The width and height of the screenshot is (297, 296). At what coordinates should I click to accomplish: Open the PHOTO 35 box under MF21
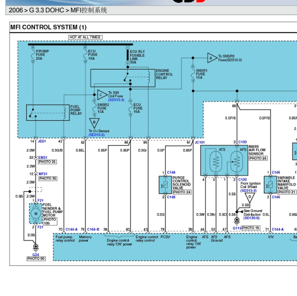[48, 179]
